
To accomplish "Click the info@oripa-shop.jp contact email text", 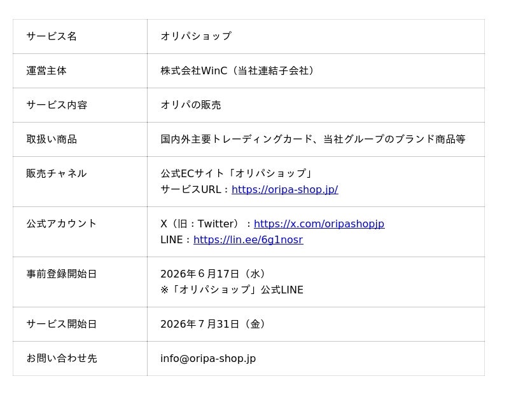I will click(x=208, y=358).
